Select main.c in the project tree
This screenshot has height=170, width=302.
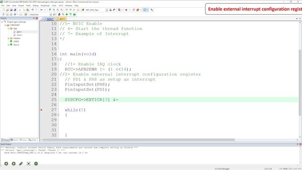[19, 35]
